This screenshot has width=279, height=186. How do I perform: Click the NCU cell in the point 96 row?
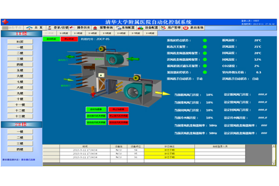coord(119,157)
